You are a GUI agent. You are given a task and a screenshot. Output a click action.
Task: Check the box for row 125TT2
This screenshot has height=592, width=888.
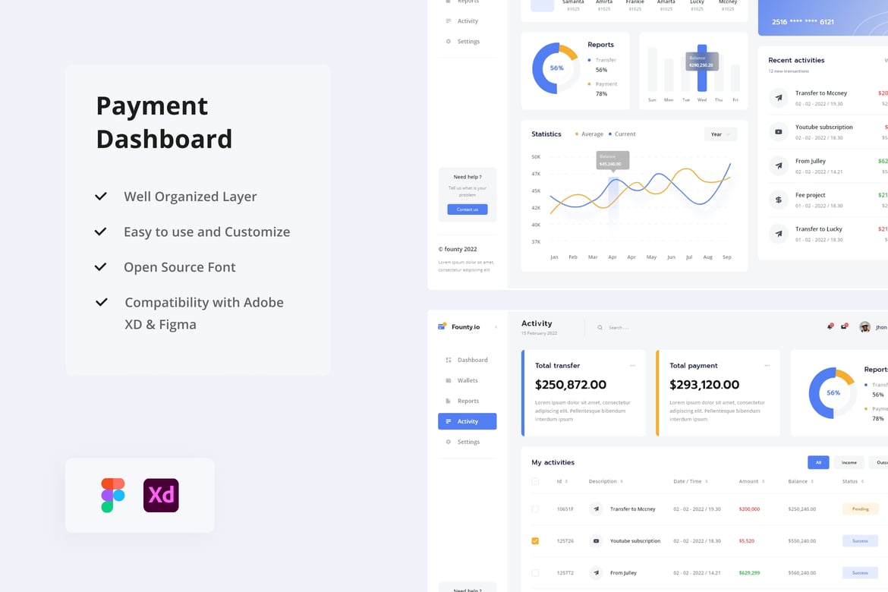tap(535, 573)
